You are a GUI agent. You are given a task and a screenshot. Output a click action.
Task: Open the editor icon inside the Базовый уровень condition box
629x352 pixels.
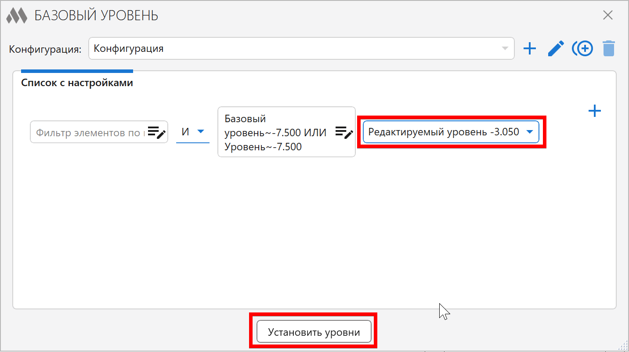point(344,132)
